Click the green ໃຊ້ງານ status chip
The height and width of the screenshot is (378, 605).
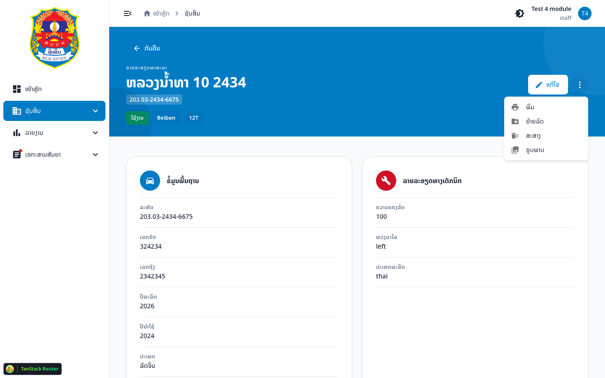(x=137, y=118)
